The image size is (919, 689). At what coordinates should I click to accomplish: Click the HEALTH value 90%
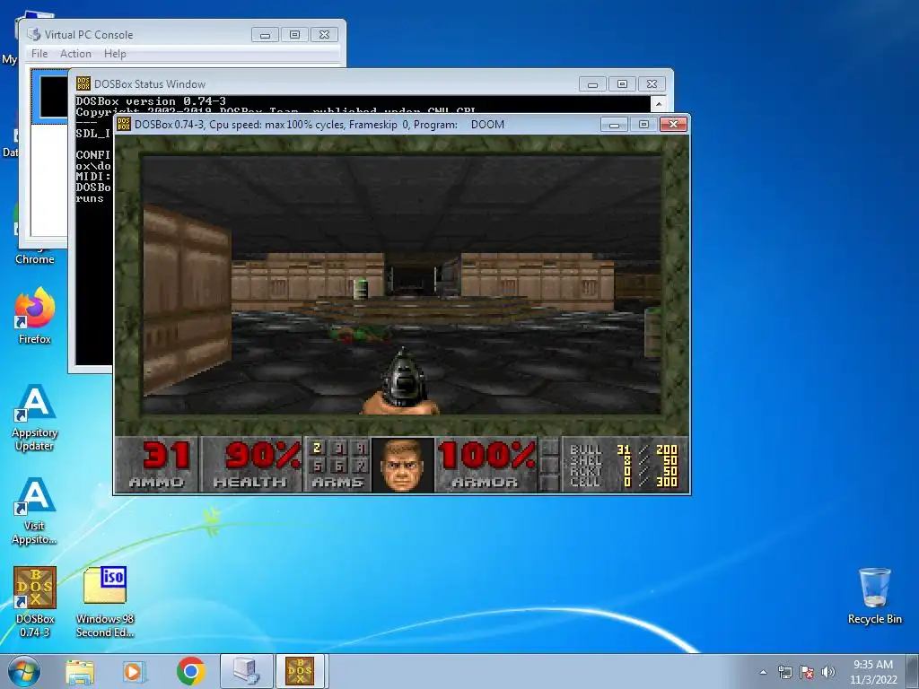coord(263,455)
